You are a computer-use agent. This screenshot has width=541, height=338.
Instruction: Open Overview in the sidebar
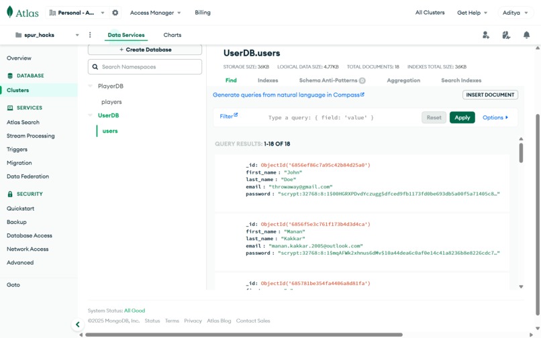pos(19,58)
